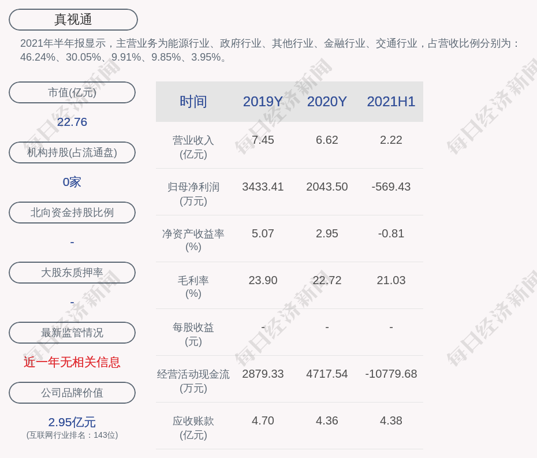Select the 市值(亿元) label button

[x=72, y=92]
